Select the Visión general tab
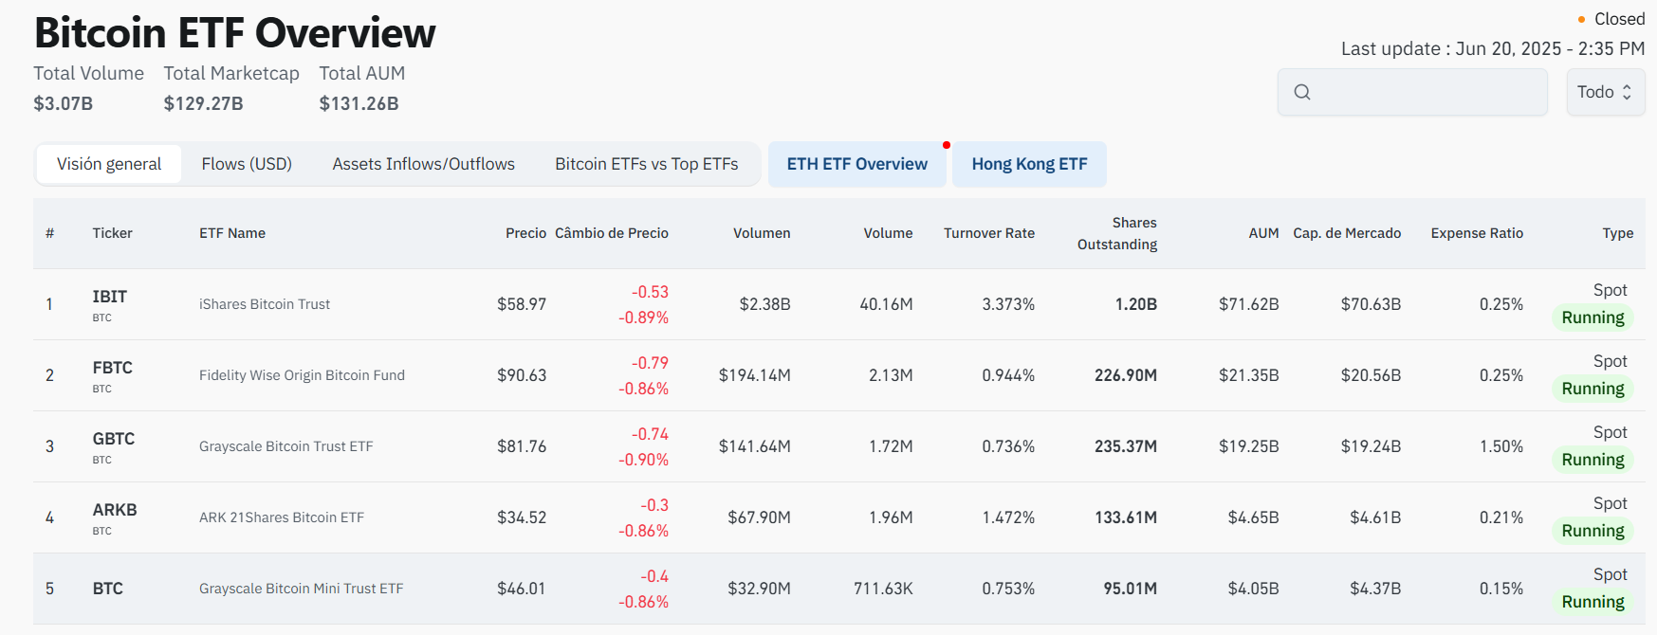The image size is (1657, 635). coord(109,164)
